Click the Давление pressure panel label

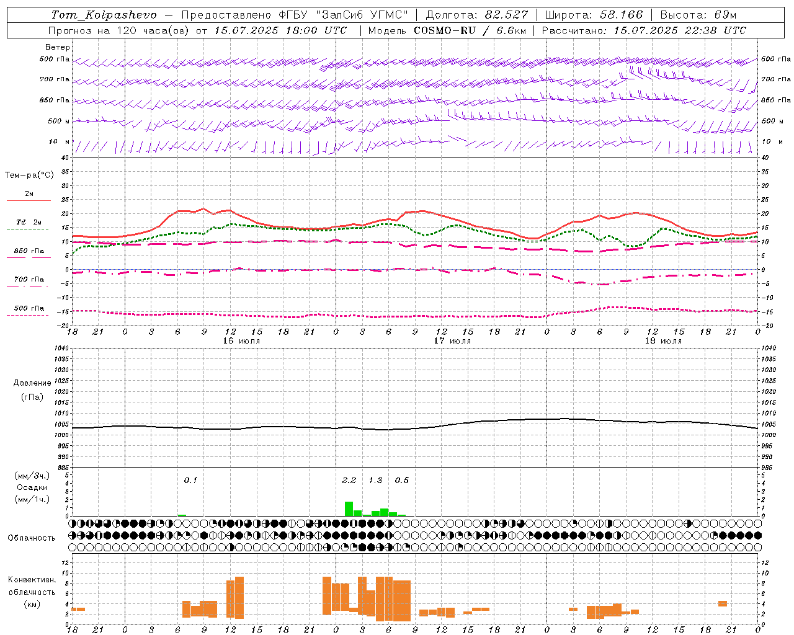click(32, 383)
